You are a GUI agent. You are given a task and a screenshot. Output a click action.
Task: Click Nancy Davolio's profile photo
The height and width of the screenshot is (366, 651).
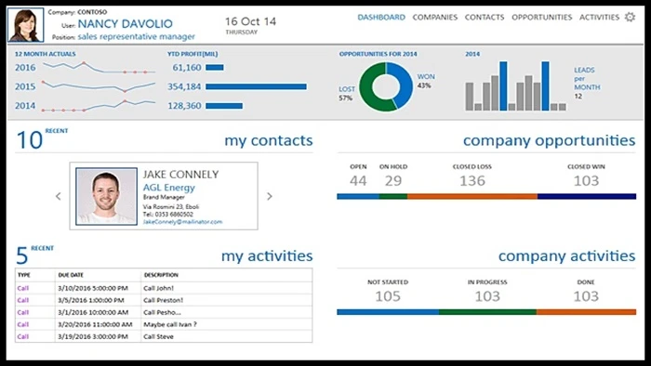point(26,25)
